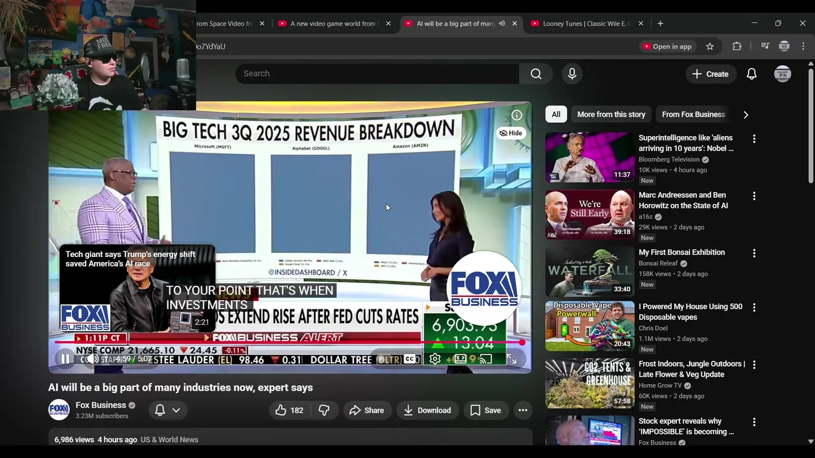This screenshot has height=458, width=815.
Task: Bookmark this page with the star
Action: coord(710,46)
